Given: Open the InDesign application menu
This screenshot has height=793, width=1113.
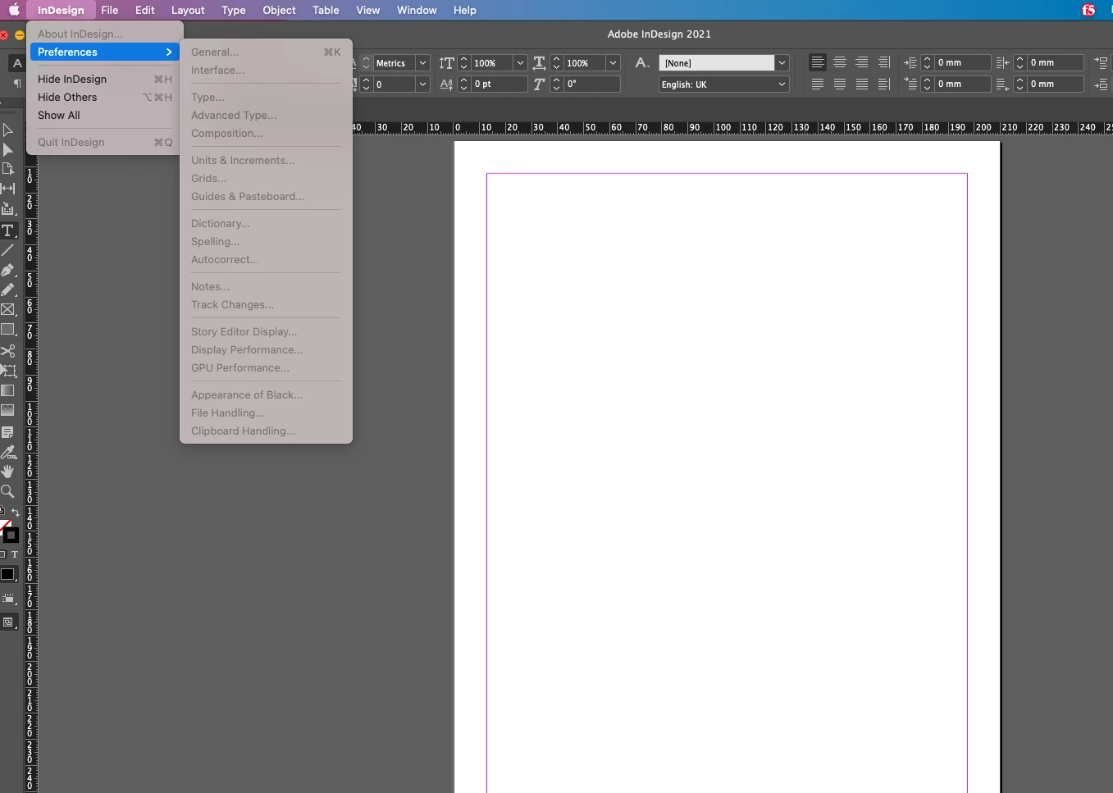Looking at the screenshot, I should [61, 10].
